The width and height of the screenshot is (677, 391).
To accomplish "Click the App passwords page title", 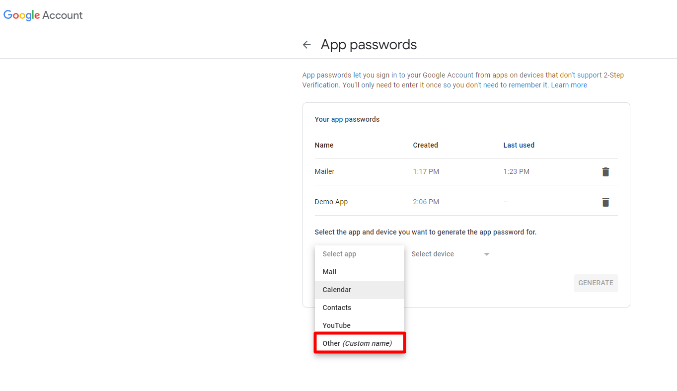I will (369, 45).
